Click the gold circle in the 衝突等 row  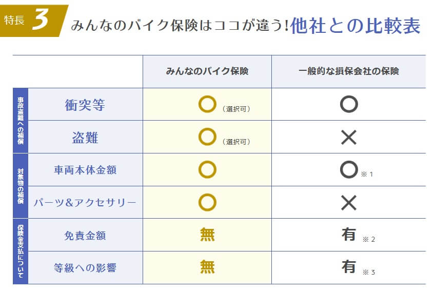click(x=207, y=104)
